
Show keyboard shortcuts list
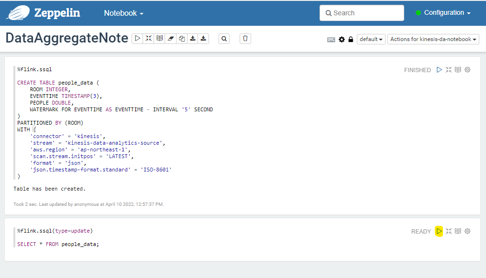[331, 39]
